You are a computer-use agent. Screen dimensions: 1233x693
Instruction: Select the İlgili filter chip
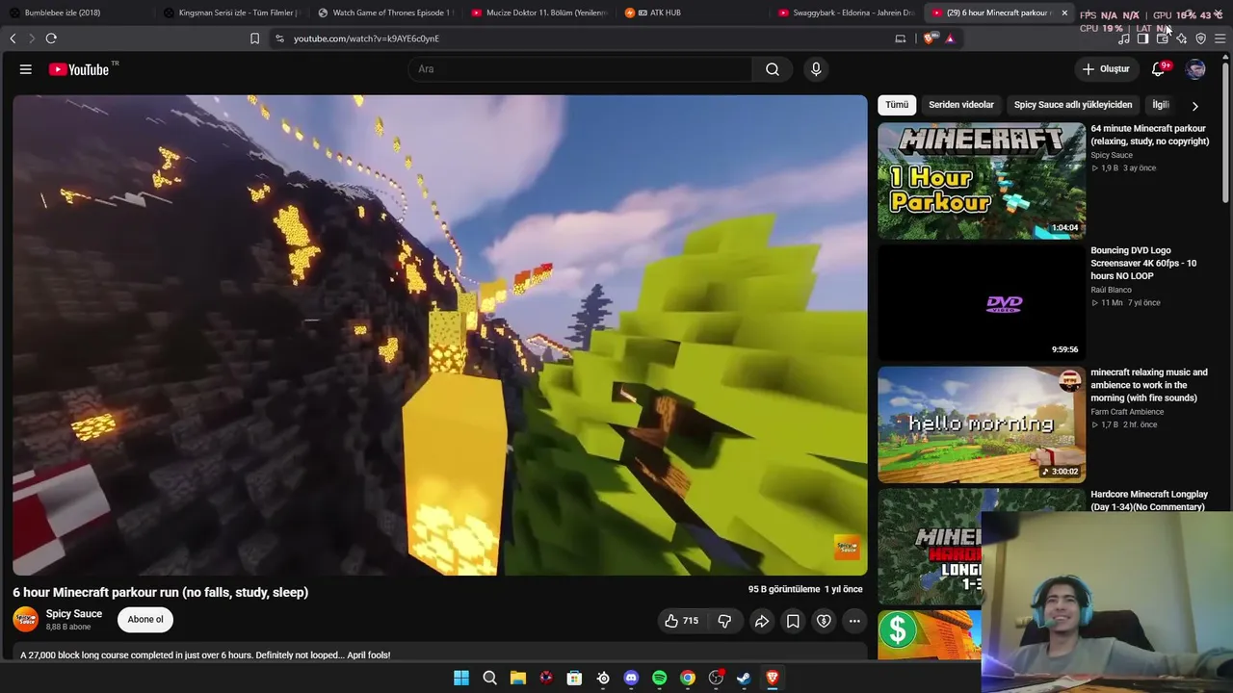tap(1161, 105)
